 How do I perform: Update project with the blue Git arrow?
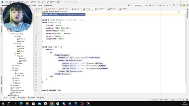tap(164, 5)
